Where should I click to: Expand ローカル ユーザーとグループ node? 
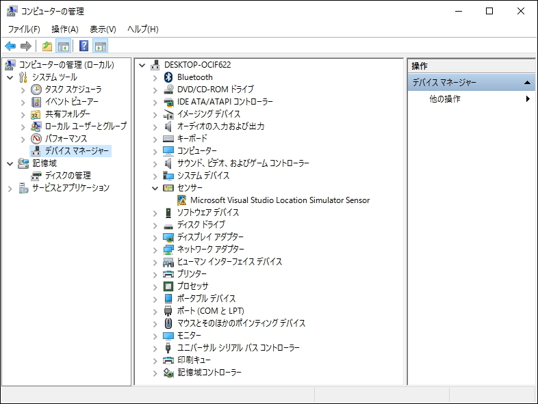(23, 127)
